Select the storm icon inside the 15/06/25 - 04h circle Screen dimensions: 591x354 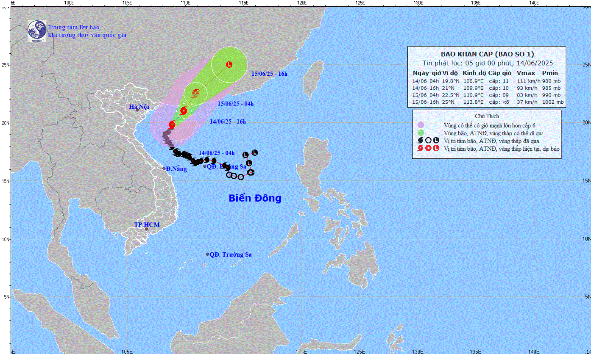click(x=195, y=93)
